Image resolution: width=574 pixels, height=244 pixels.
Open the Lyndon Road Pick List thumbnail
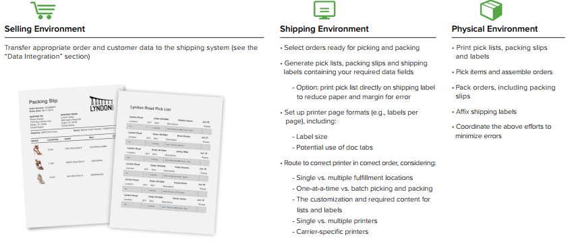pyautogui.click(x=167, y=163)
